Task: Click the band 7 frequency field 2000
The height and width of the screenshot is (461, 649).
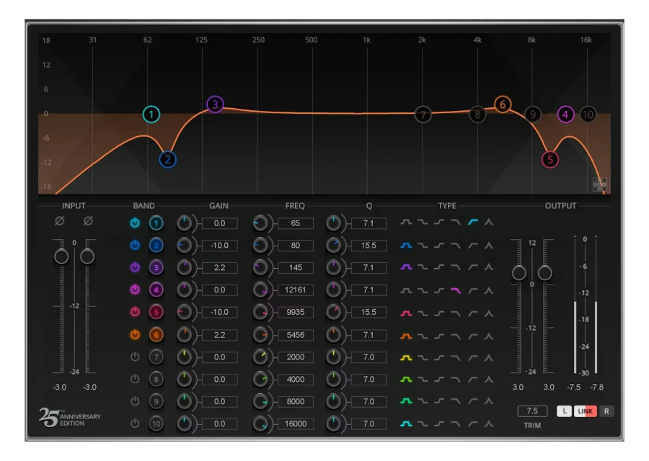Action: (295, 357)
